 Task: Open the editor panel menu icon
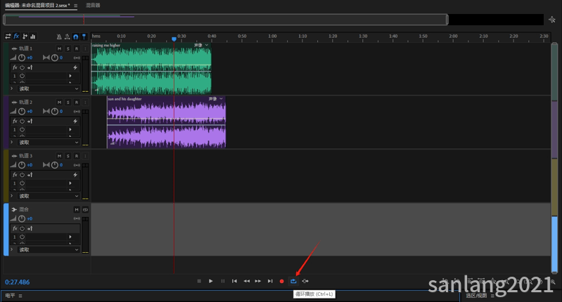tap(75, 6)
